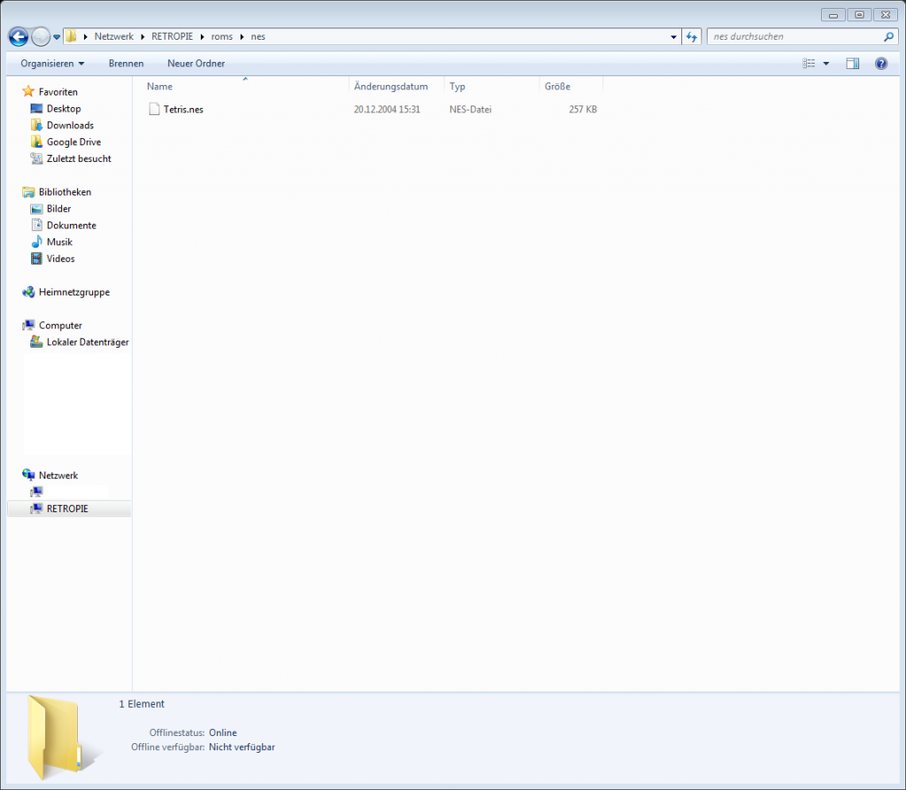906x790 pixels.
Task: Select RETROPIE under Netzwerk
Action: 67,510
